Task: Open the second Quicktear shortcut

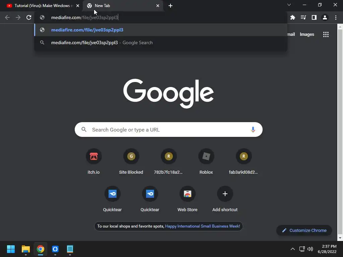Action: pos(150,199)
